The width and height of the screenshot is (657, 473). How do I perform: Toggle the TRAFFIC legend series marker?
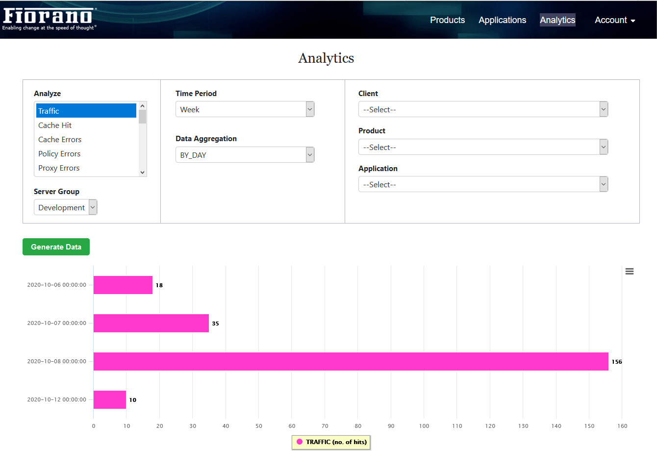point(300,442)
